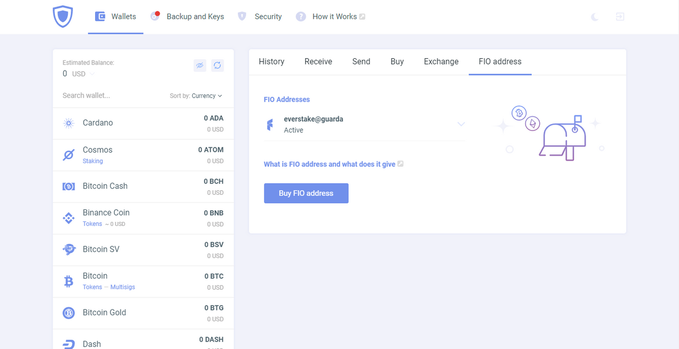Switch to the Send tab
This screenshot has width=679, height=349.
(361, 62)
